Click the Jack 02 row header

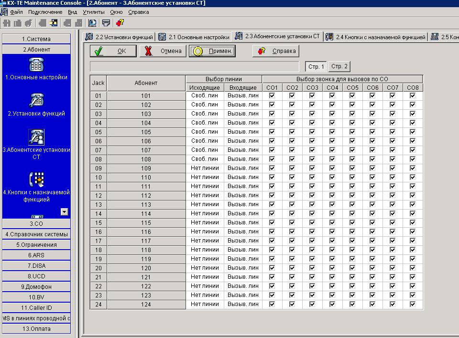98,105
